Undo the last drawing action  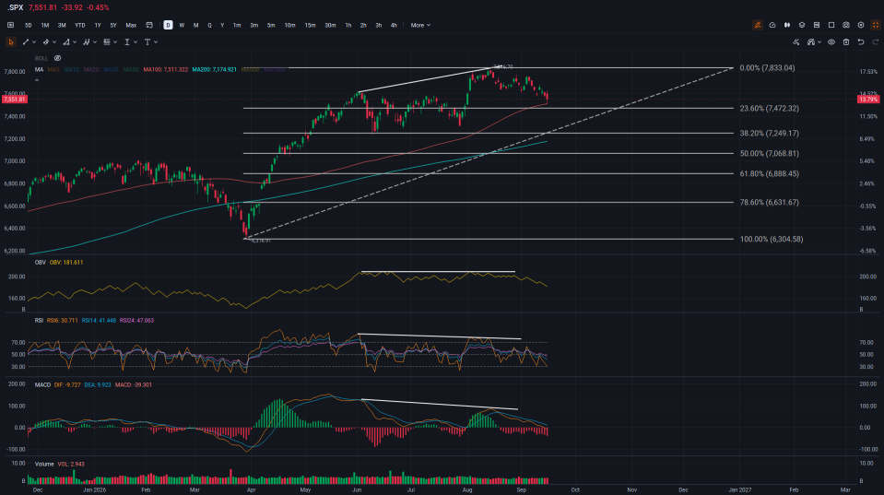861,42
